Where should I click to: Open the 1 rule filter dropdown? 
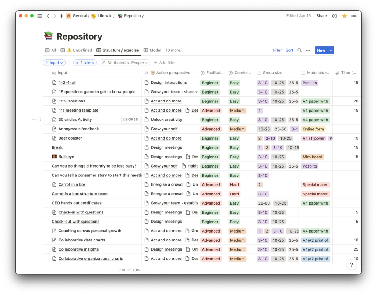(85, 63)
